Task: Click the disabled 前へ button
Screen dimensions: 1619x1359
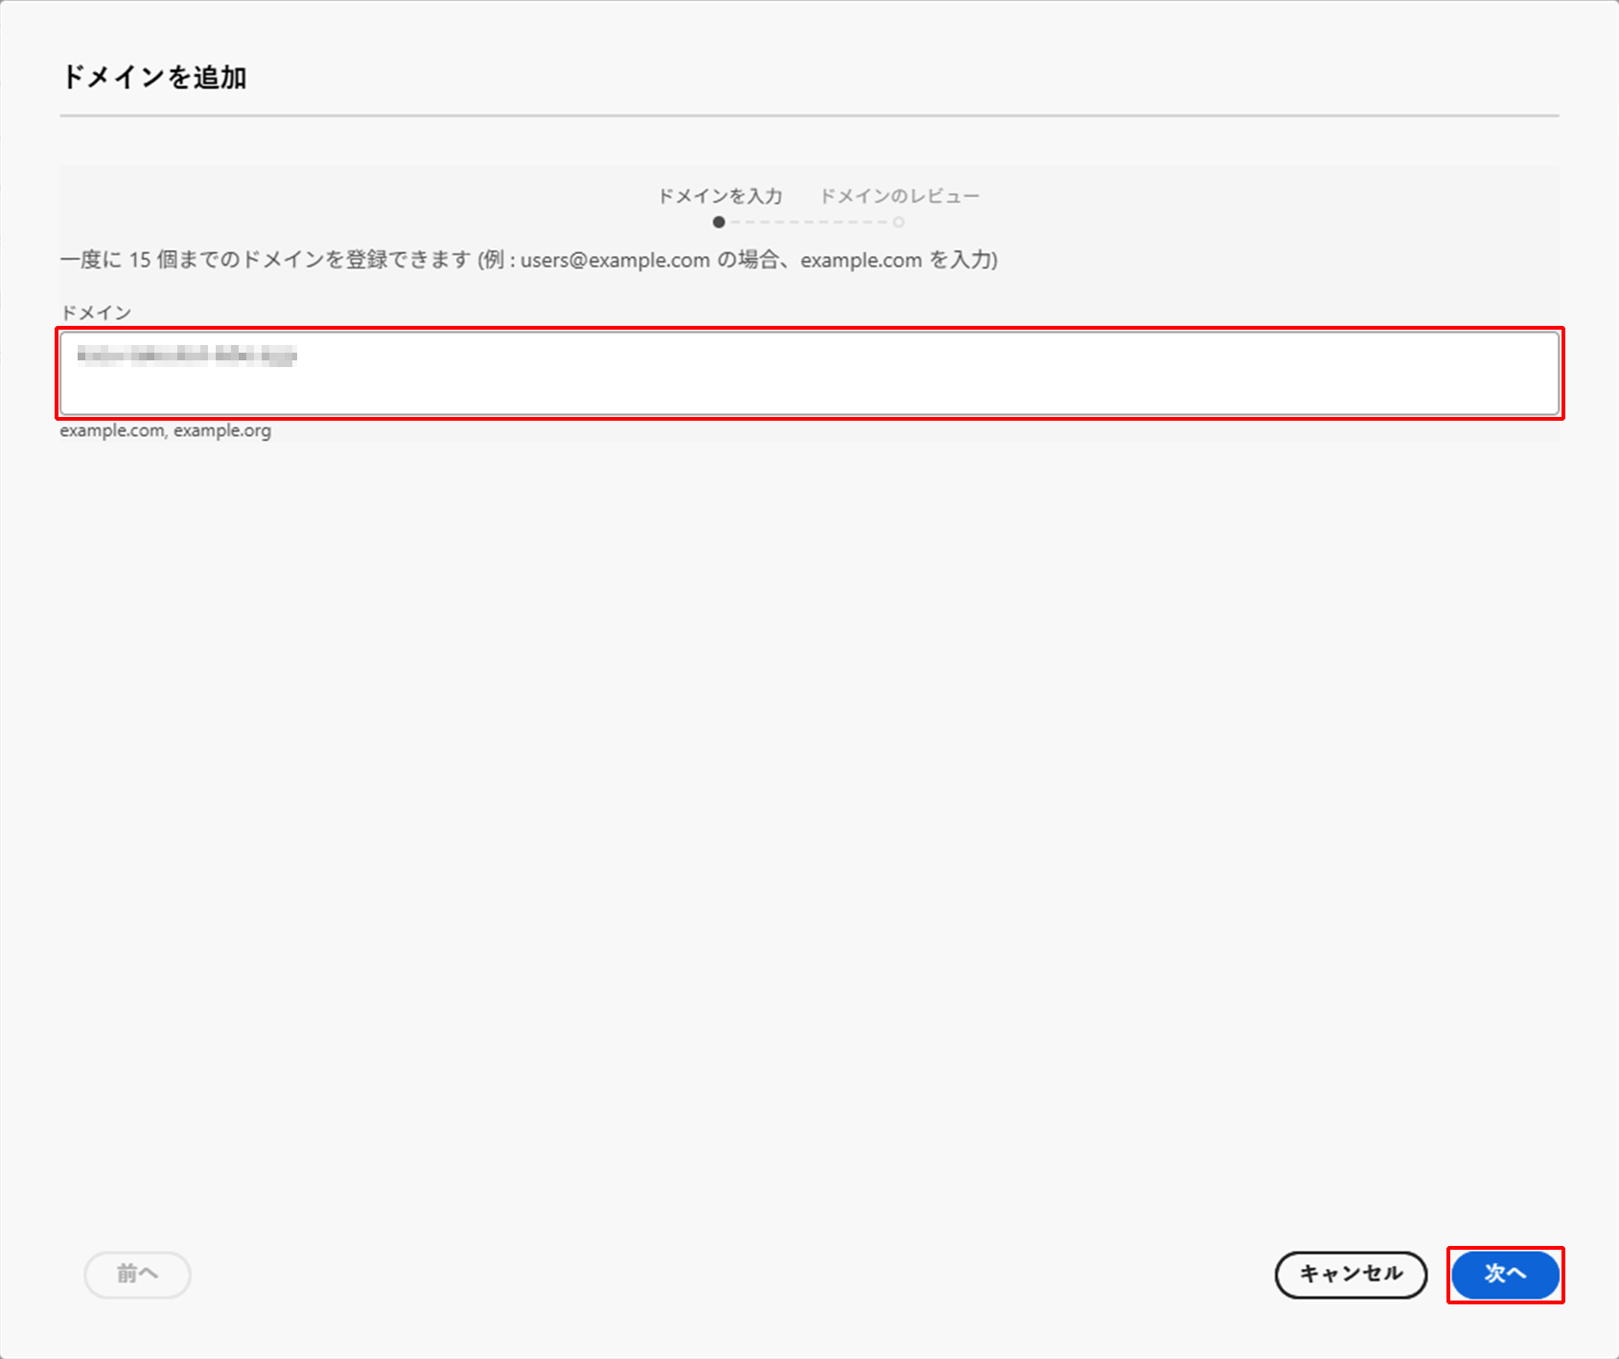Action: tap(137, 1274)
